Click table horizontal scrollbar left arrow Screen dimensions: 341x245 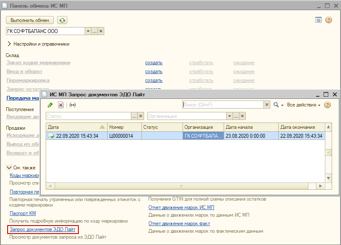click(50, 186)
